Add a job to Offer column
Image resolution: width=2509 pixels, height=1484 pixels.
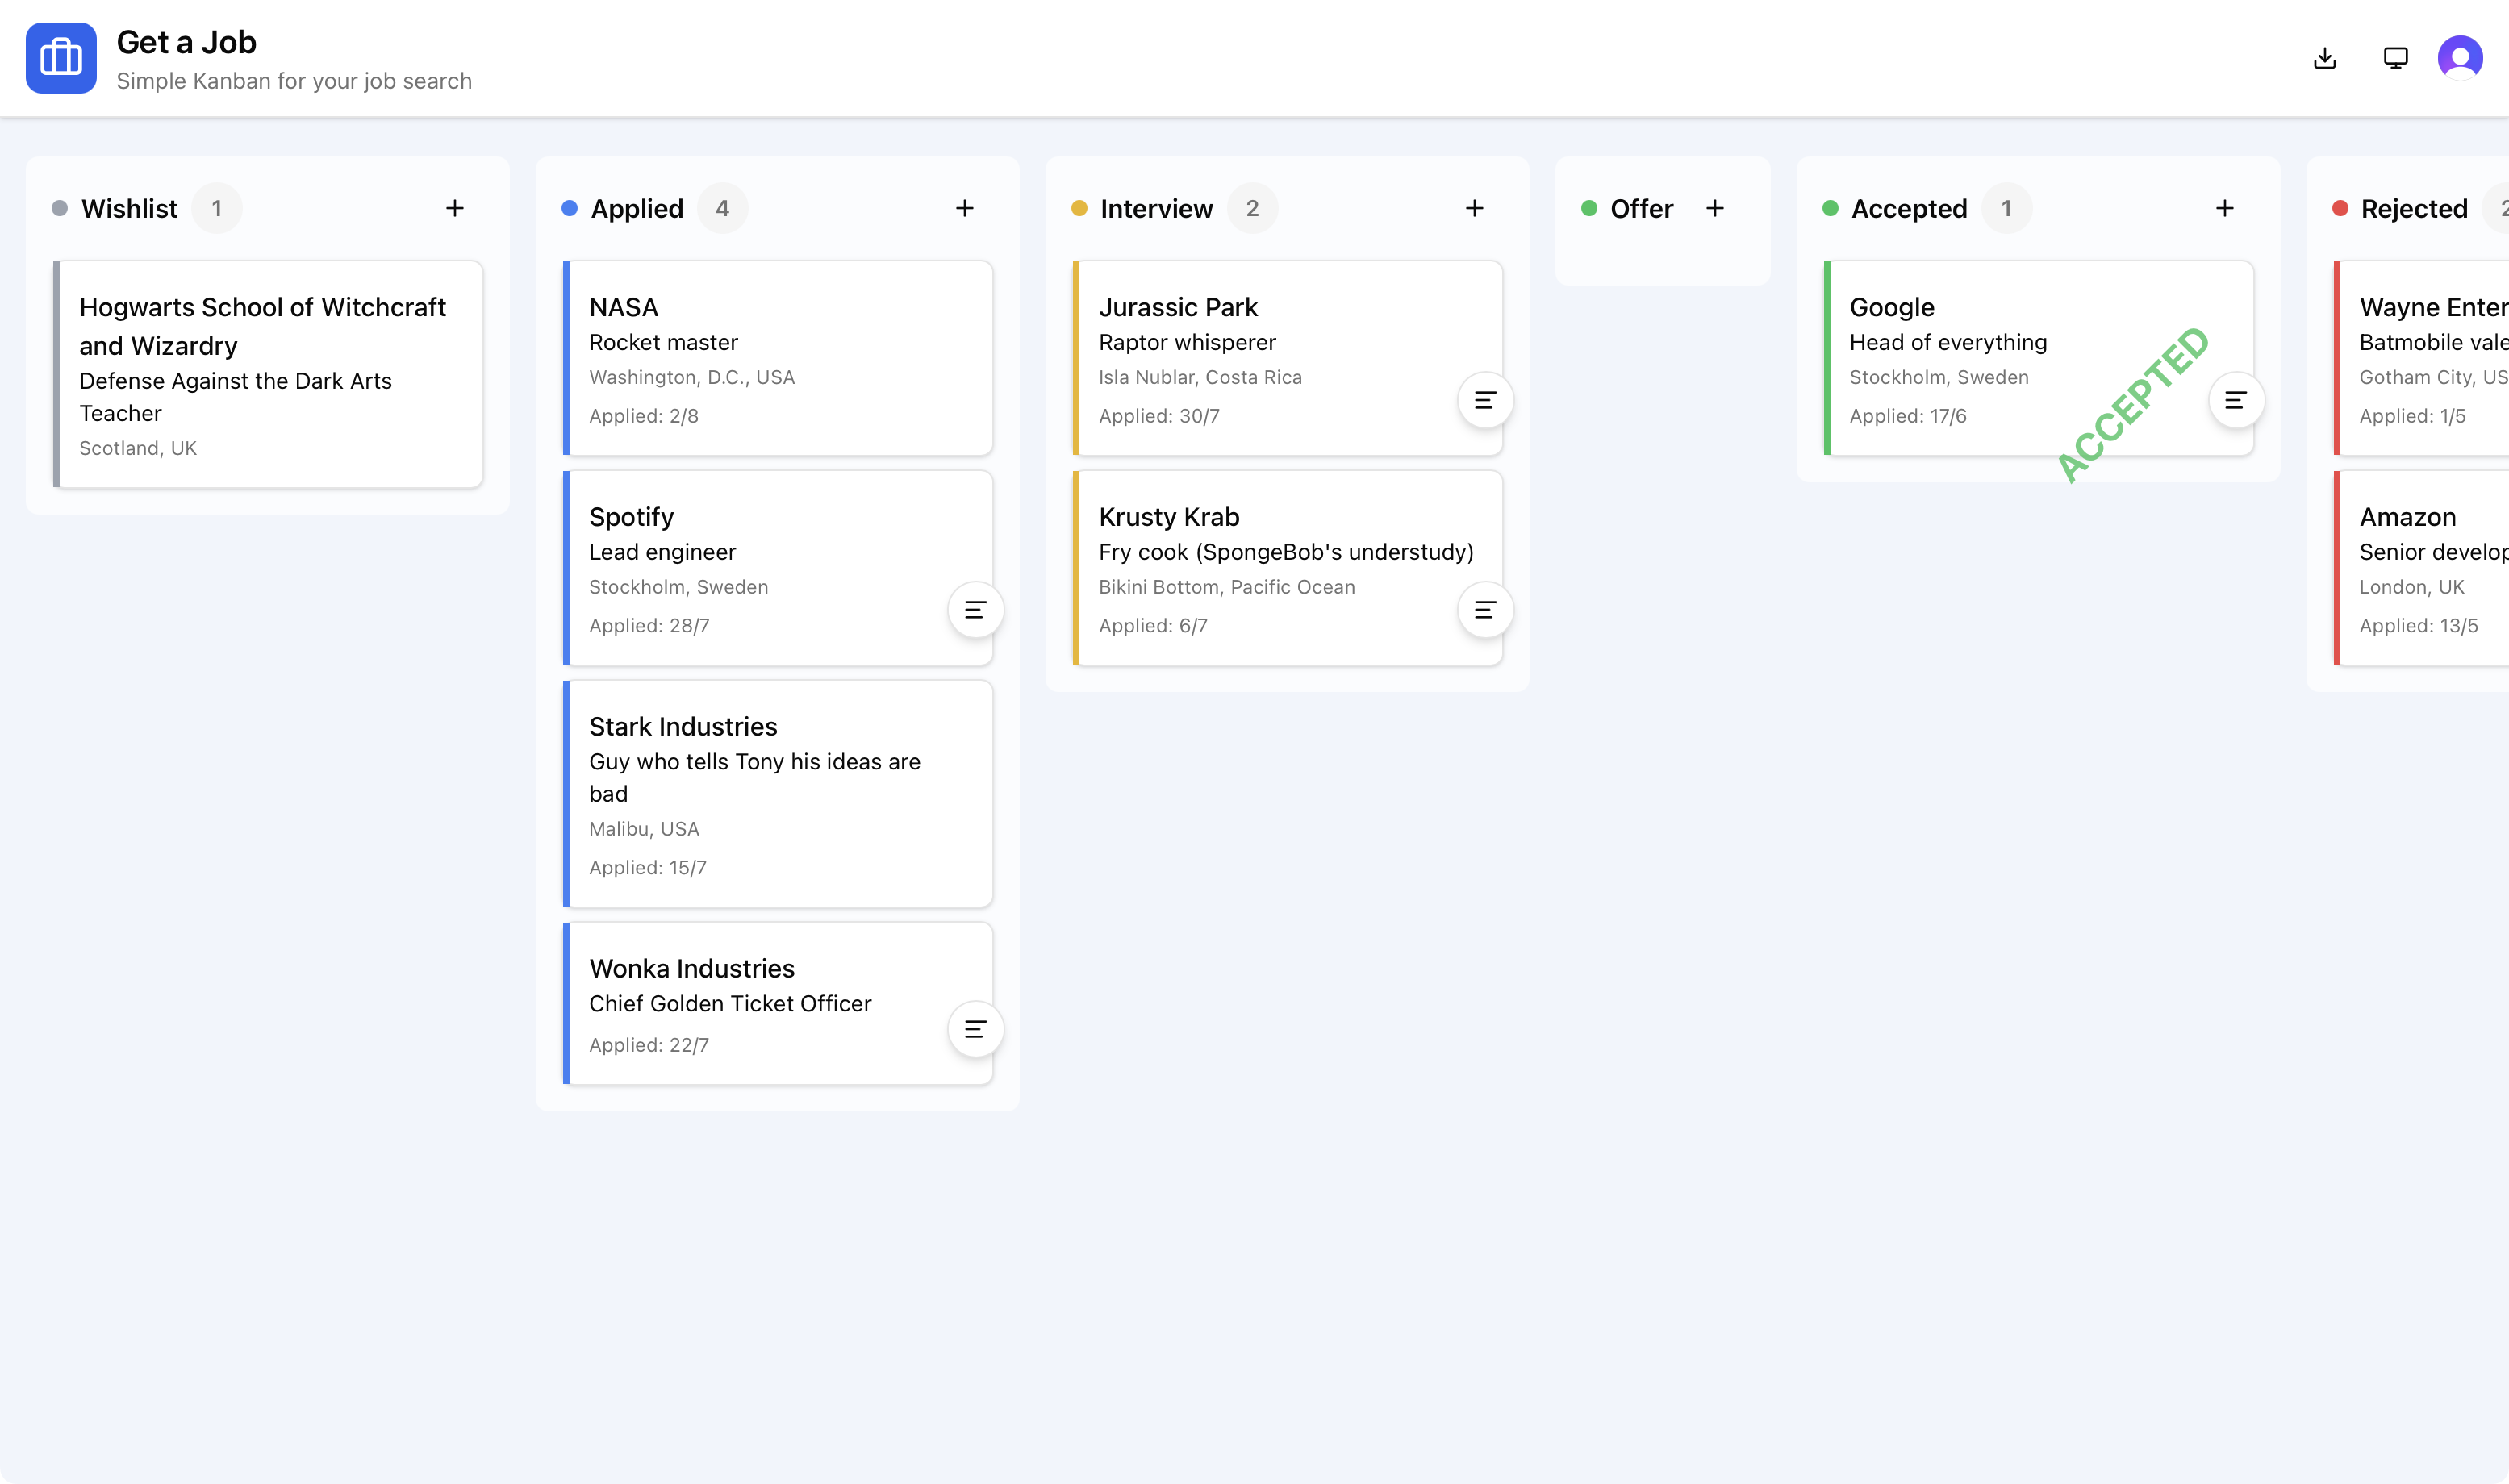(x=1715, y=208)
